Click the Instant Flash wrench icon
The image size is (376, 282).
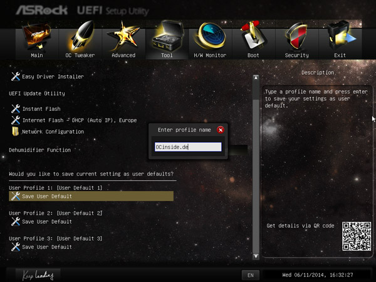click(16, 108)
